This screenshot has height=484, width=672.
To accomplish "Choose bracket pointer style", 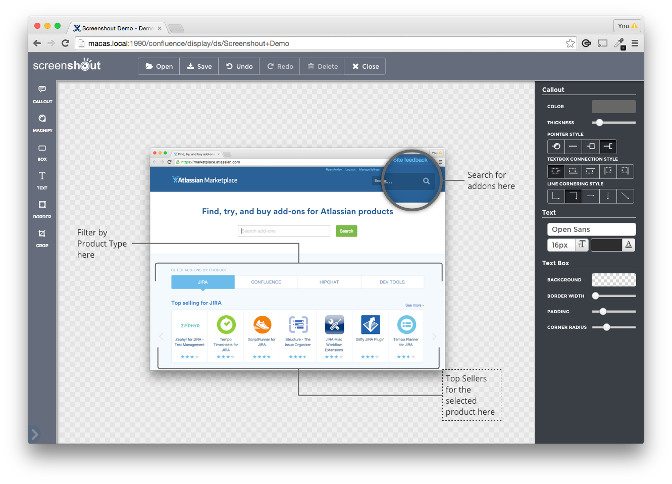I will [x=608, y=147].
